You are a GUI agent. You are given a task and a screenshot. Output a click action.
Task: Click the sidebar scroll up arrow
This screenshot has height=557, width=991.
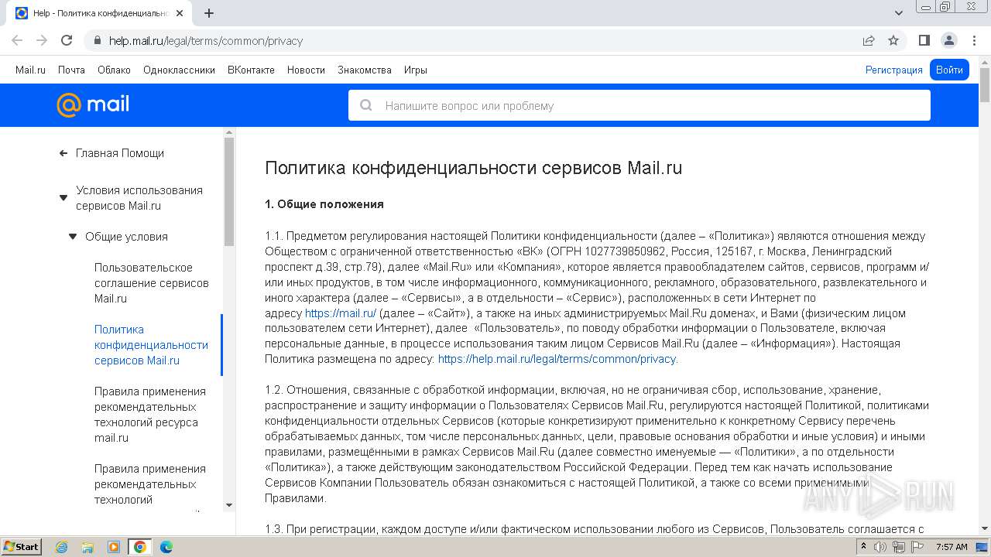pos(229,132)
